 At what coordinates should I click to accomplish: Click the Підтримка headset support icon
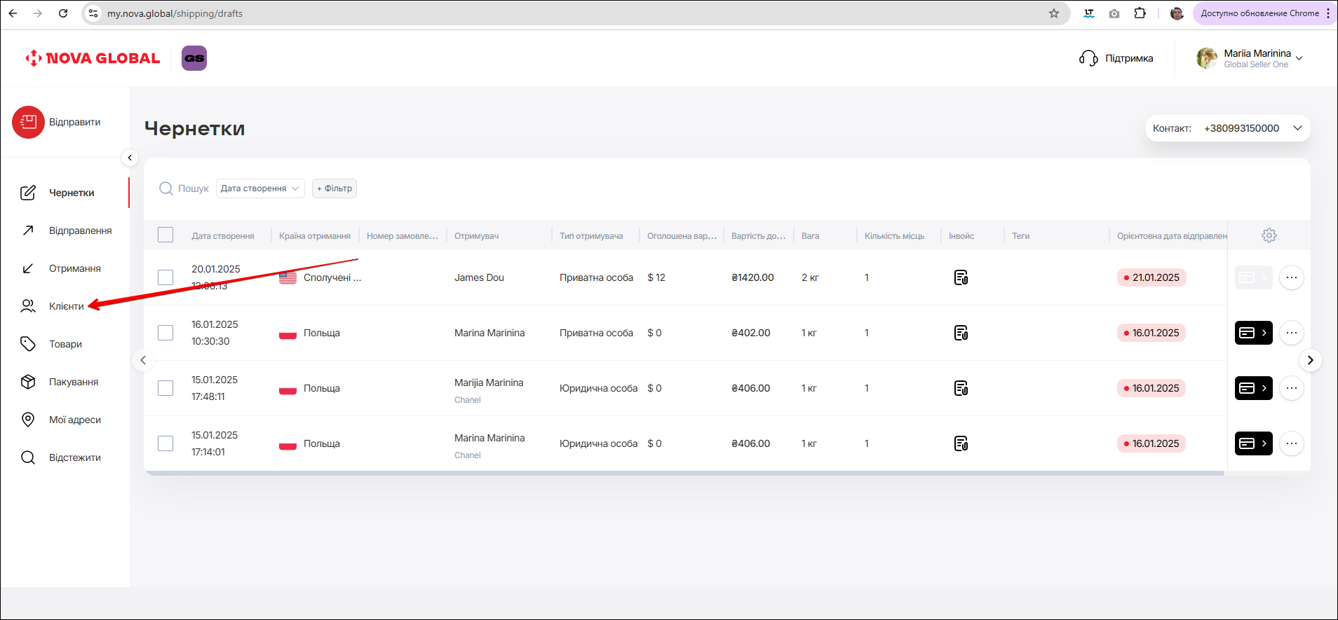tap(1088, 58)
